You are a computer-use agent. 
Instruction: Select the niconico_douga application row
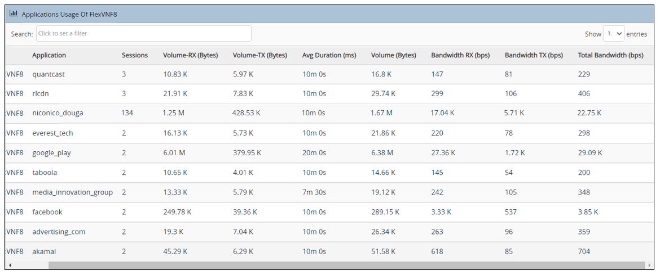click(x=330, y=114)
